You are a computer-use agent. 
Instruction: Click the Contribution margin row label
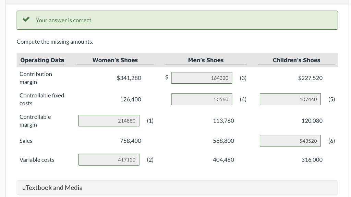36,78
